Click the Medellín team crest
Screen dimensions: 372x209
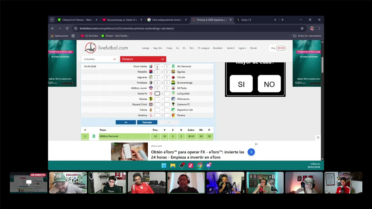tap(151, 72)
